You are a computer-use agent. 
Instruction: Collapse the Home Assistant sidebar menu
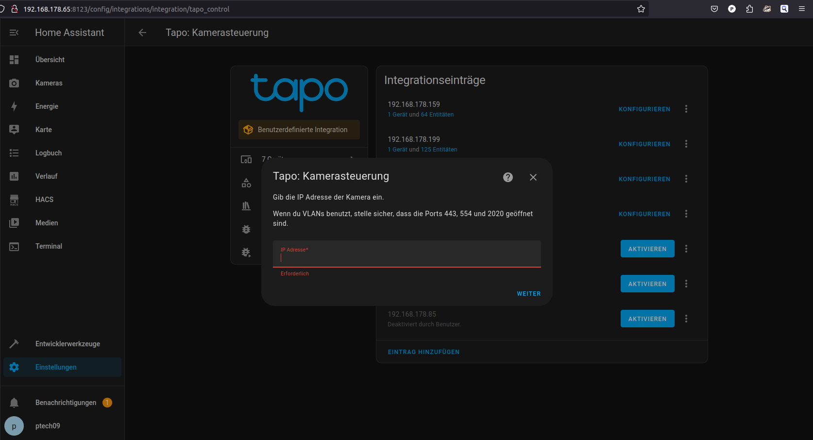14,33
